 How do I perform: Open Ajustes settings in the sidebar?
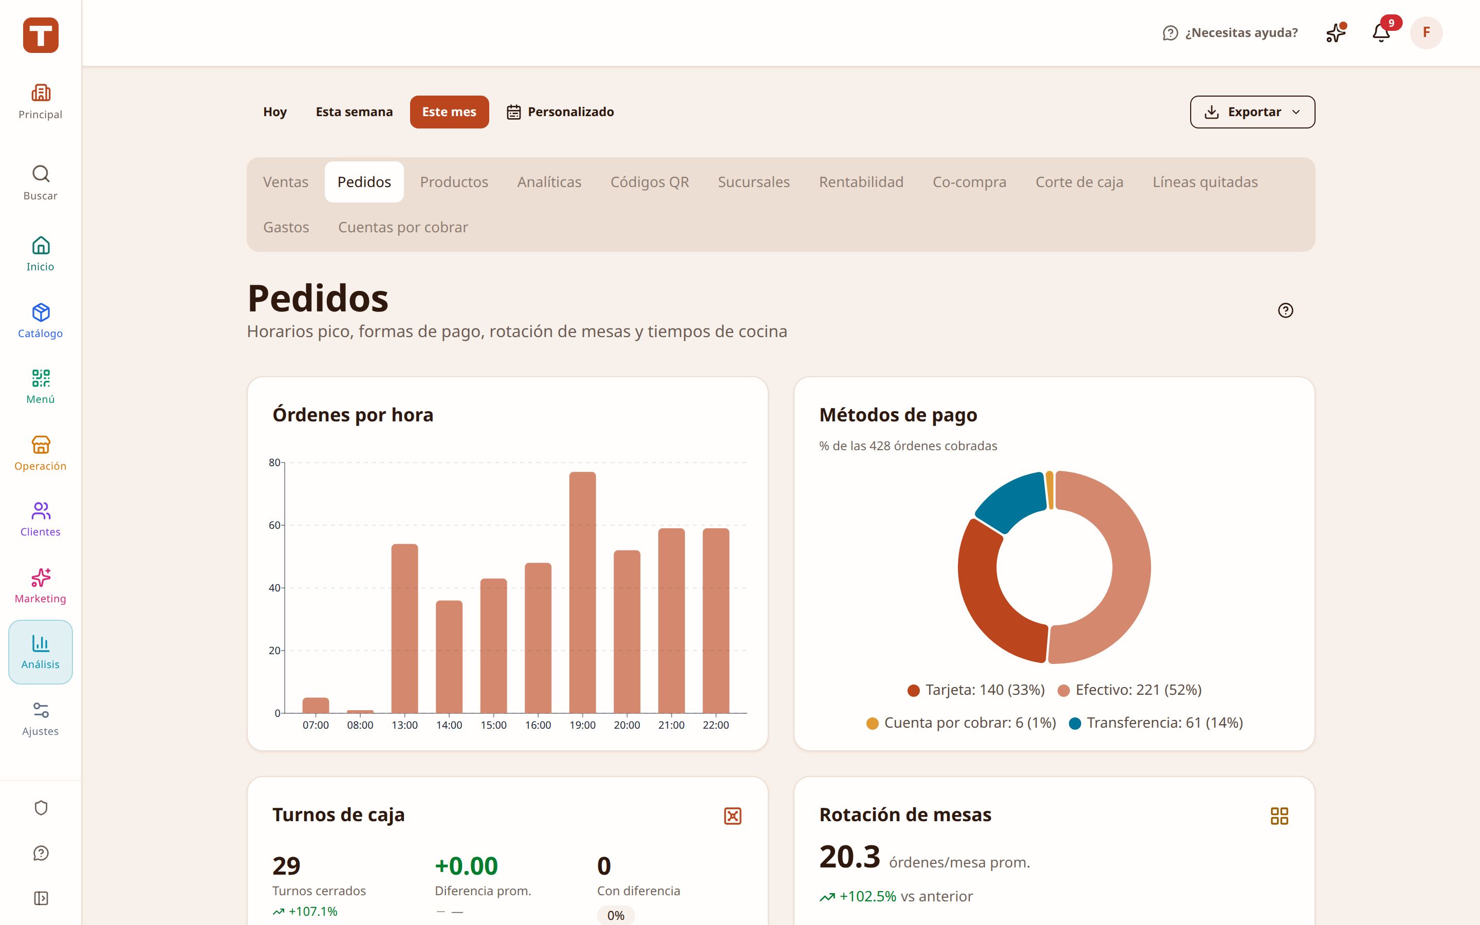tap(41, 719)
